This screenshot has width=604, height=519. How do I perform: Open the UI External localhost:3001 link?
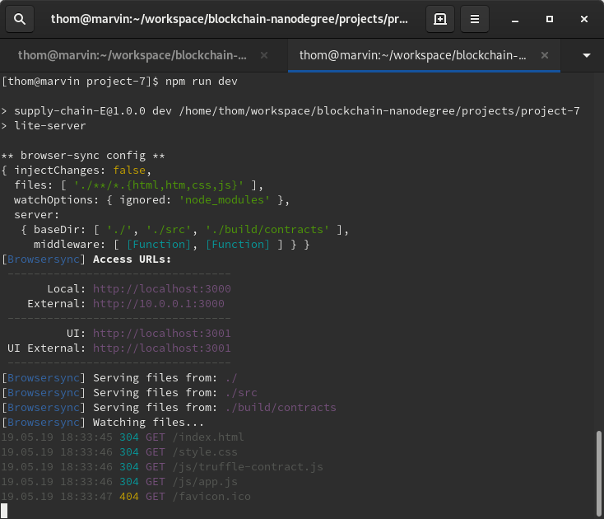pos(162,348)
